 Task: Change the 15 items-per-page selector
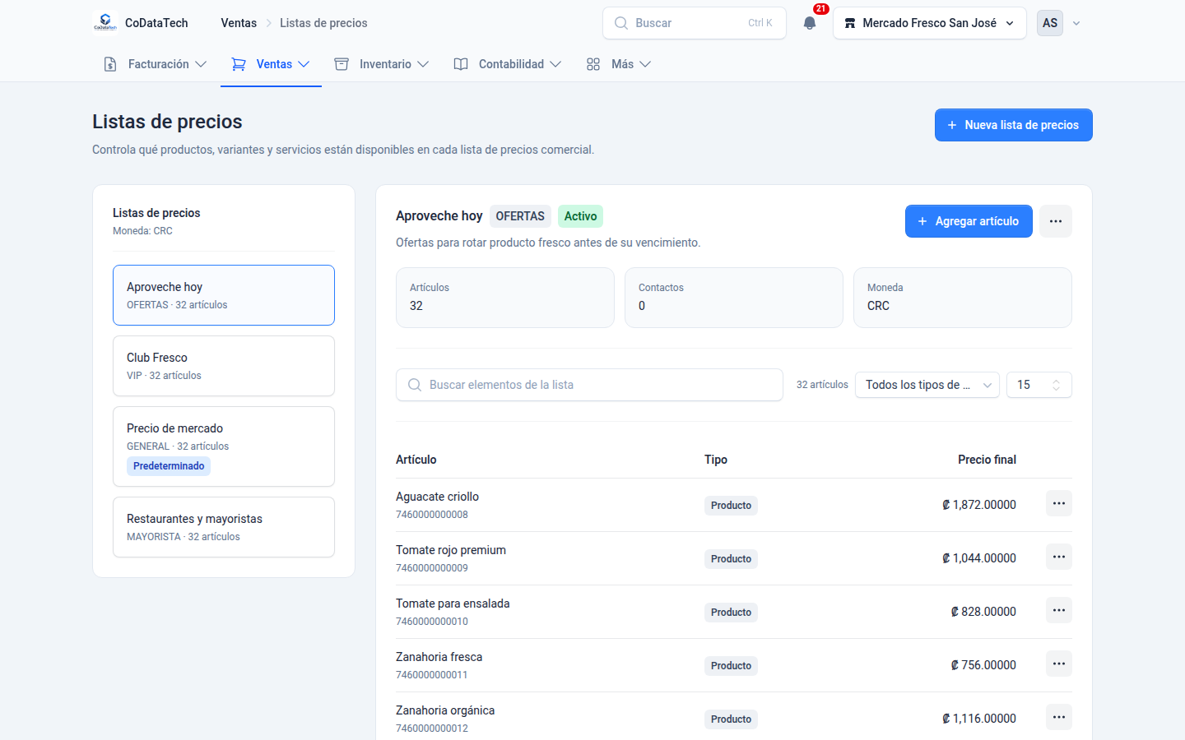[1039, 385]
